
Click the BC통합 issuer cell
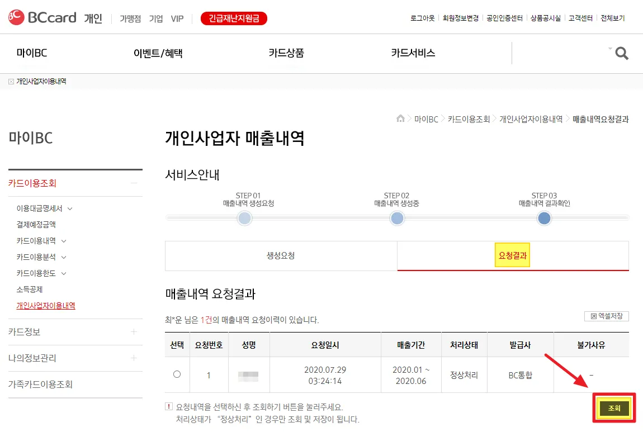[x=521, y=375]
